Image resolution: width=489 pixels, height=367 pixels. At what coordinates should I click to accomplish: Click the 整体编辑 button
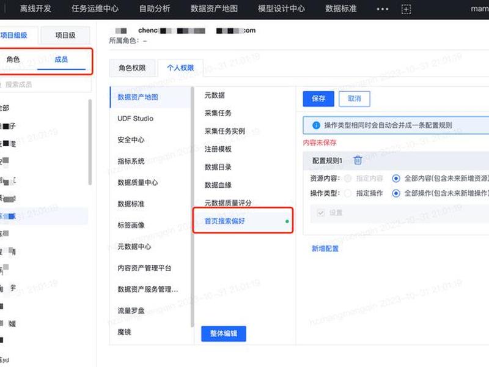click(x=224, y=333)
